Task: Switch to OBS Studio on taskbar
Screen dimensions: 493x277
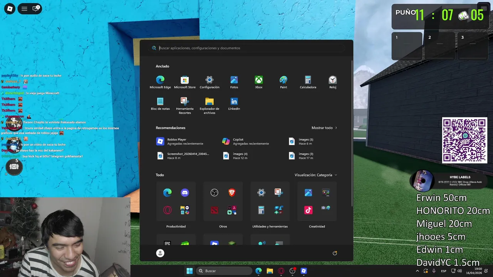Action: click(x=292, y=271)
